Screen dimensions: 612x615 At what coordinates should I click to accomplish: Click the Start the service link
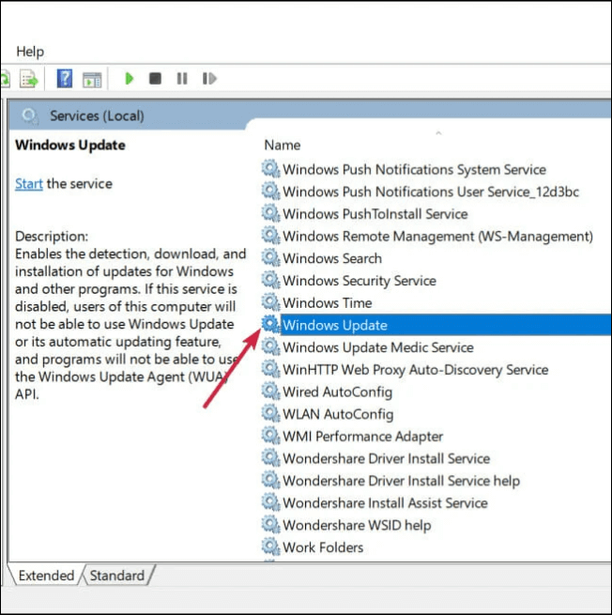tap(28, 183)
